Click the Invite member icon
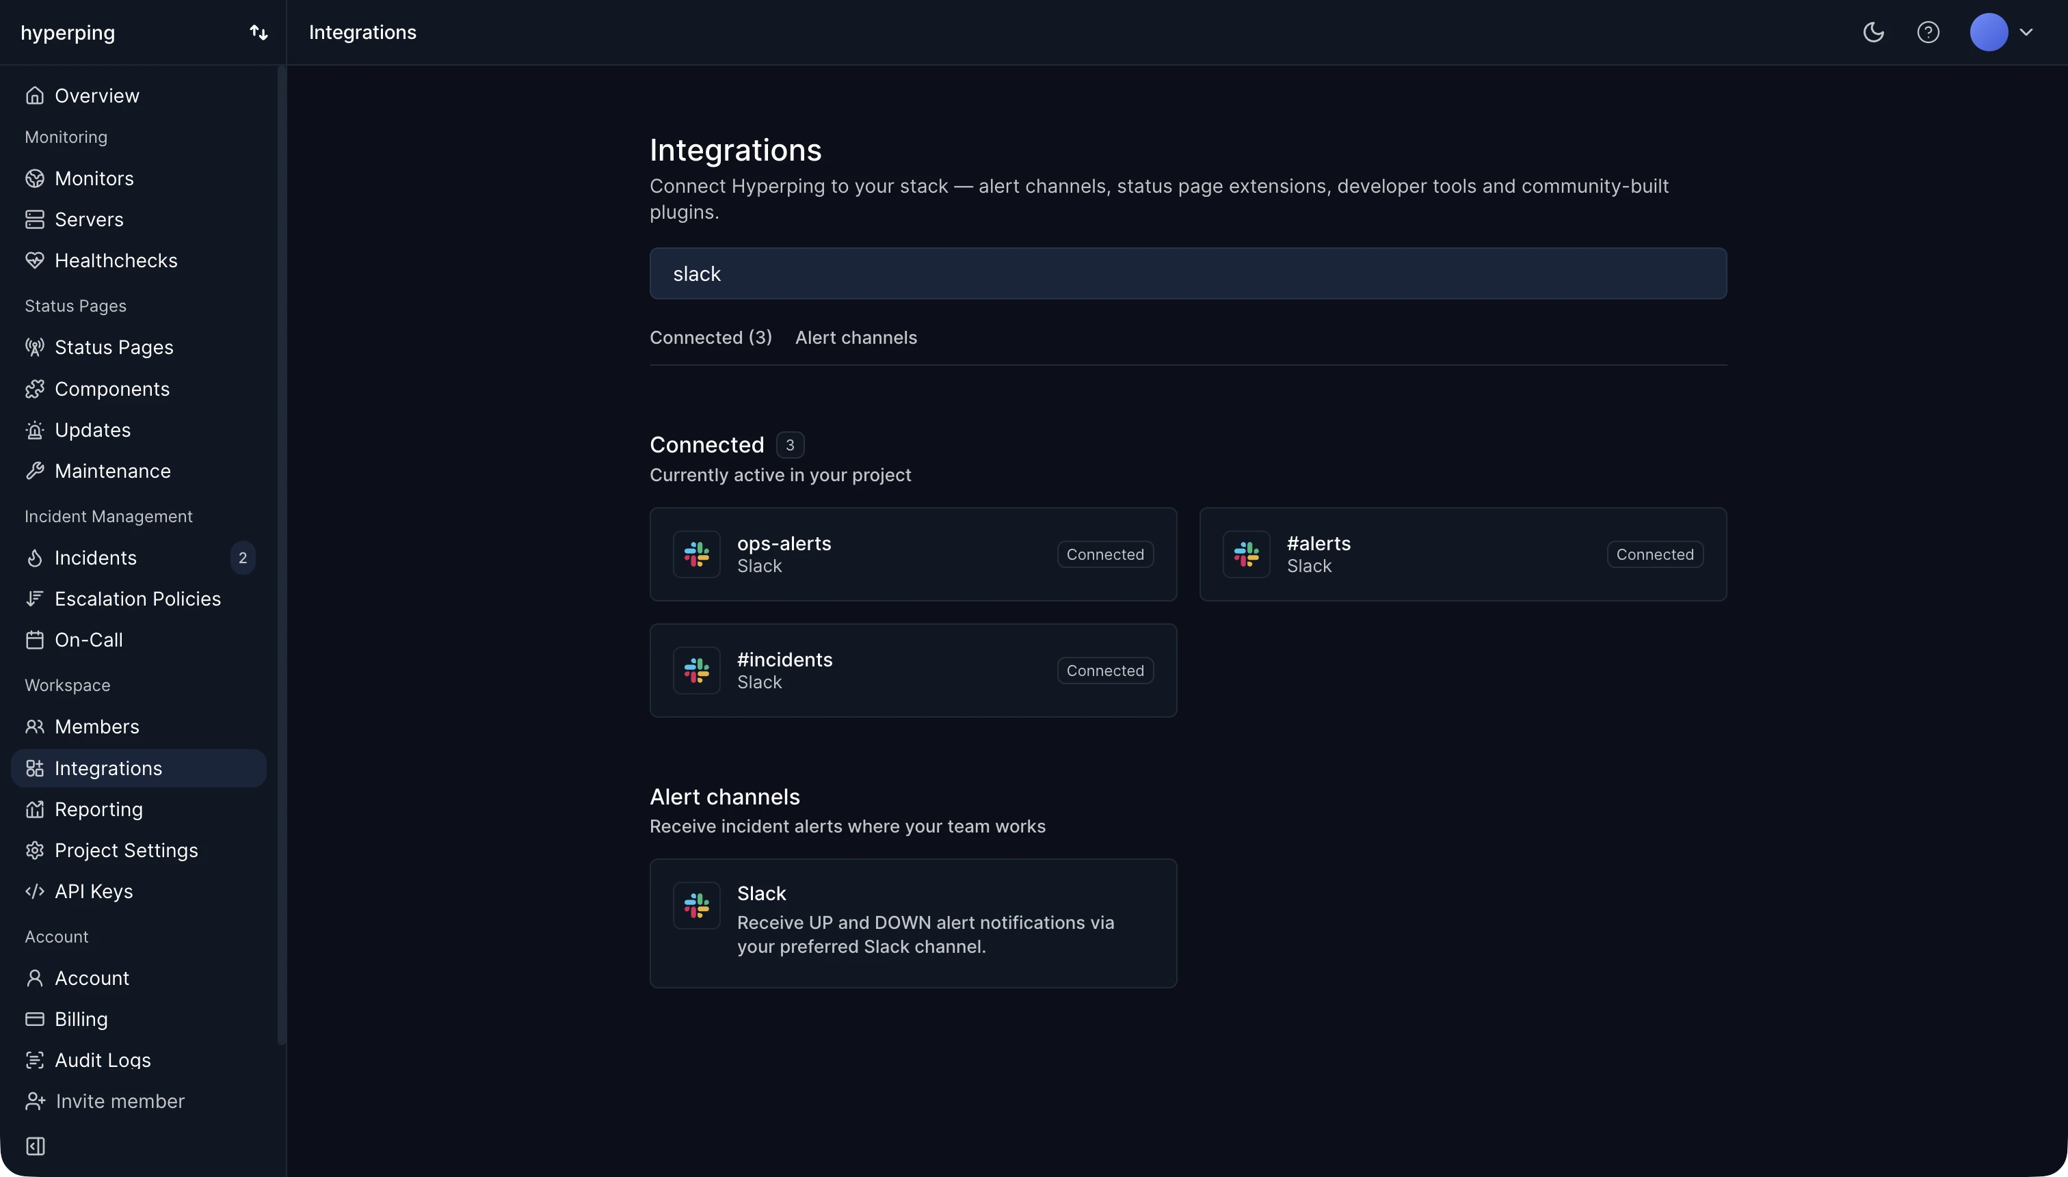The width and height of the screenshot is (2068, 1177). [x=35, y=1101]
